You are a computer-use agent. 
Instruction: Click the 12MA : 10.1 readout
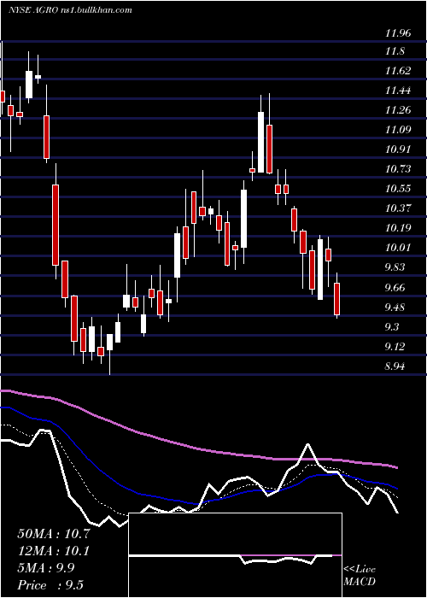(53, 551)
